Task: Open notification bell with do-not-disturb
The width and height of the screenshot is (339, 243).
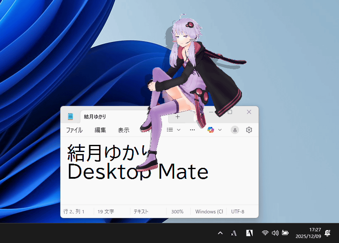Action: 328,233
